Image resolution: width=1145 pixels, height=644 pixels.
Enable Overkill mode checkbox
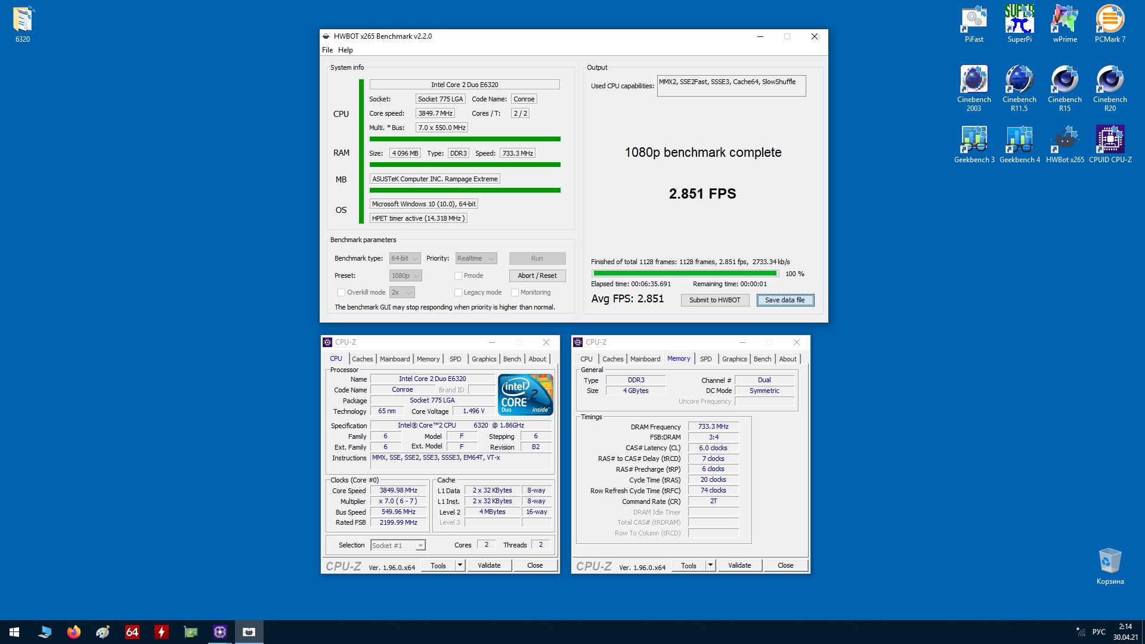coord(341,292)
